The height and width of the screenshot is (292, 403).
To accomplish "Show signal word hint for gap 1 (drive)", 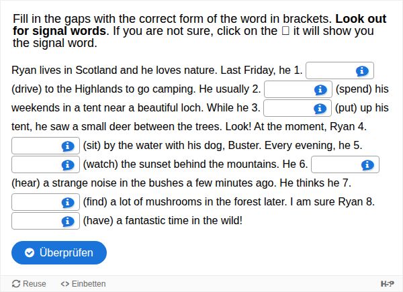I will pyautogui.click(x=362, y=70).
